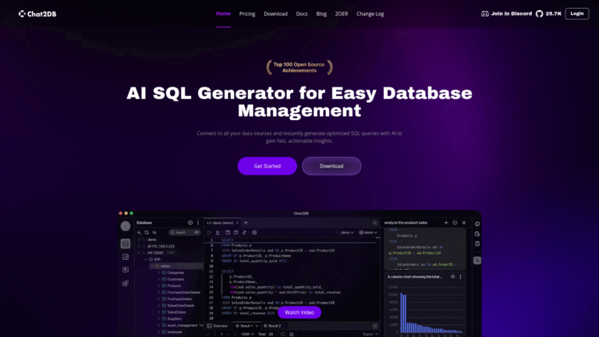Click the highlighted AI icon in right rail
The width and height of the screenshot is (599, 337).
click(x=477, y=261)
